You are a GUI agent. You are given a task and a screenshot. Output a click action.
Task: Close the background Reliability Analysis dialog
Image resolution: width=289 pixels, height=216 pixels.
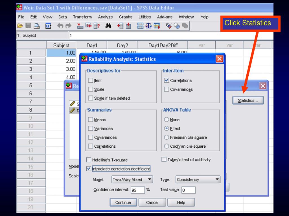(263, 86)
